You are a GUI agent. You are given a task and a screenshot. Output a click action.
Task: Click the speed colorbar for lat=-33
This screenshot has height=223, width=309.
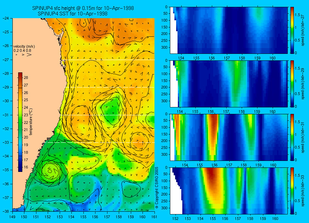(x=292, y=191)
